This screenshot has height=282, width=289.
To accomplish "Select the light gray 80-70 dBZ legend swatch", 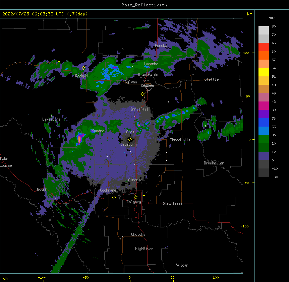I will 264,30.
